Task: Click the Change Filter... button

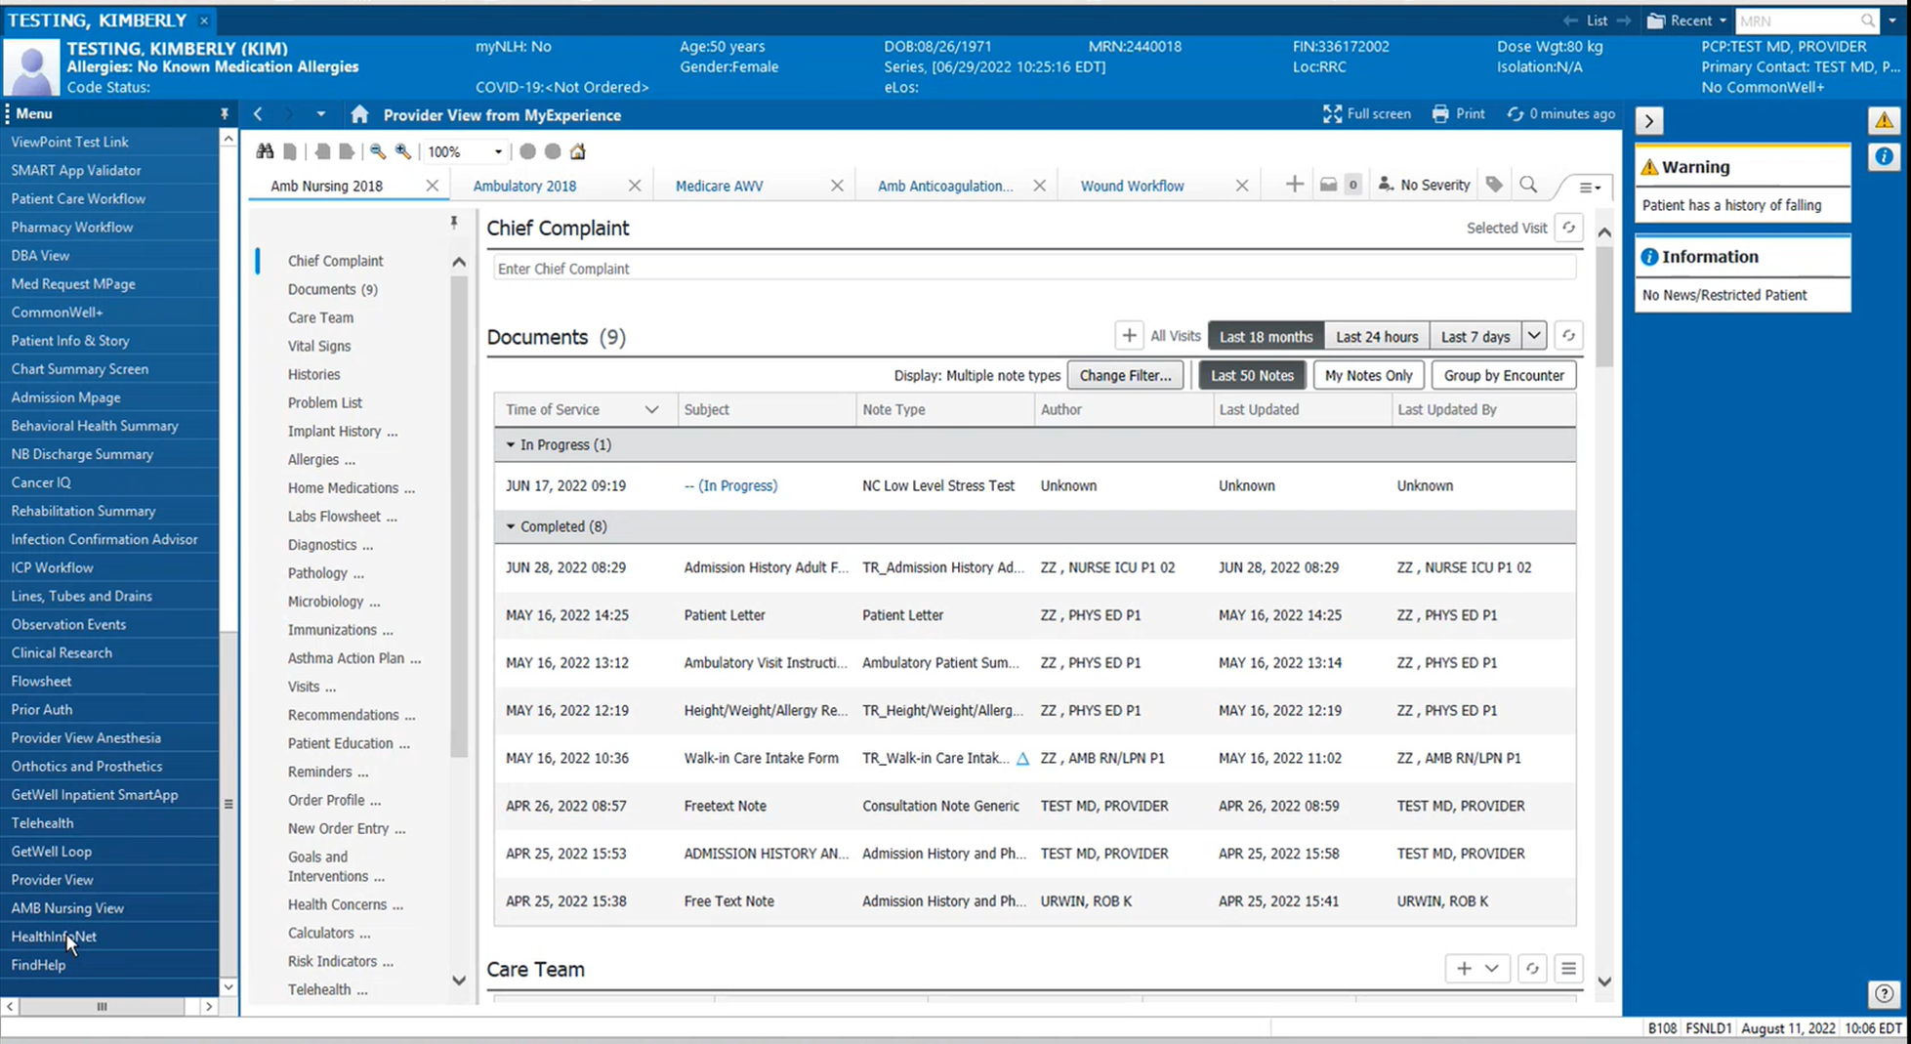Action: click(x=1125, y=375)
